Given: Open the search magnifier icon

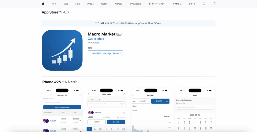Looking at the screenshot, I should click(204, 4).
